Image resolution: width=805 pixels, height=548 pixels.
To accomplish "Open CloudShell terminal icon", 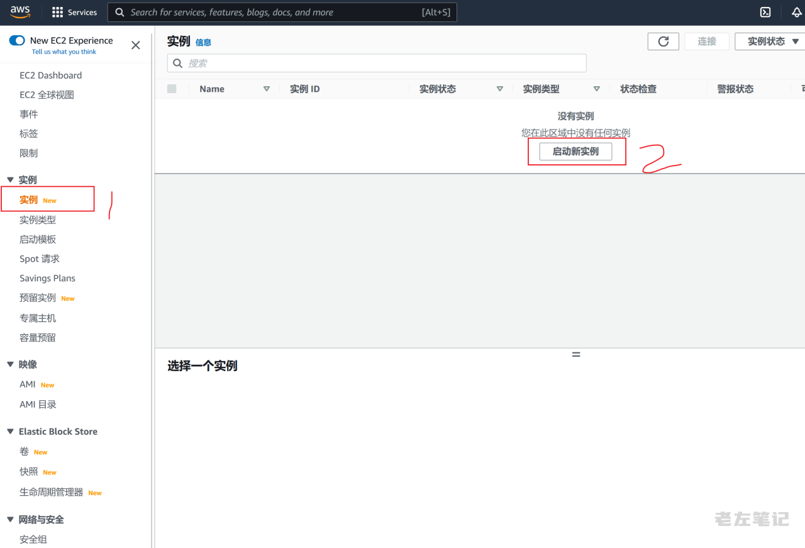I will click(765, 12).
